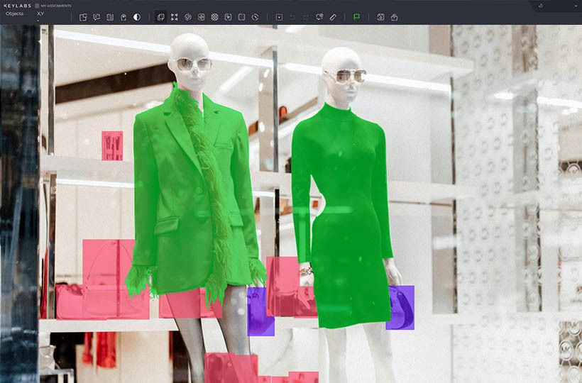Image resolution: width=582 pixels, height=383 pixels.
Task: Toggle the green flag icon
Action: [x=357, y=17]
